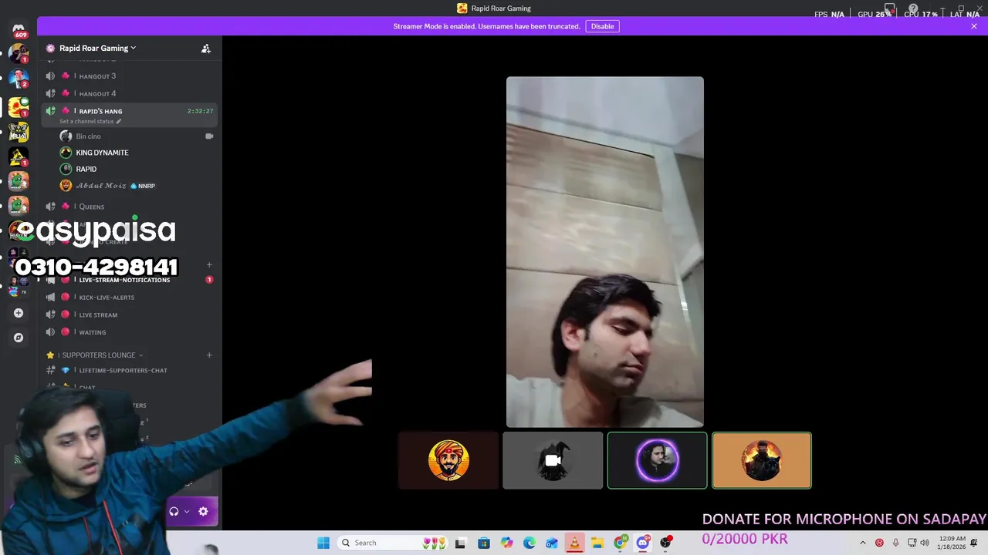Viewport: 988px width, 555px height.
Task: Click the red system tray app icon
Action: 879,543
